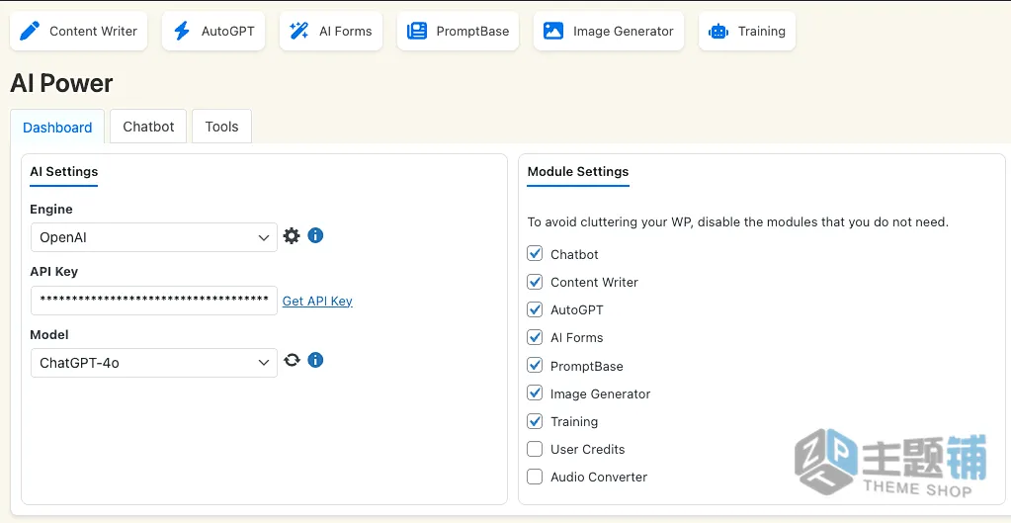
Task: Uncheck the AI Forms module
Action: (535, 336)
